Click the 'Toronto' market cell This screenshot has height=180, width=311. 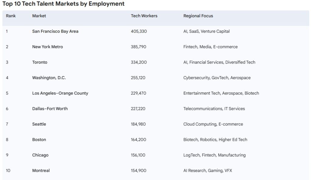pos(40,62)
